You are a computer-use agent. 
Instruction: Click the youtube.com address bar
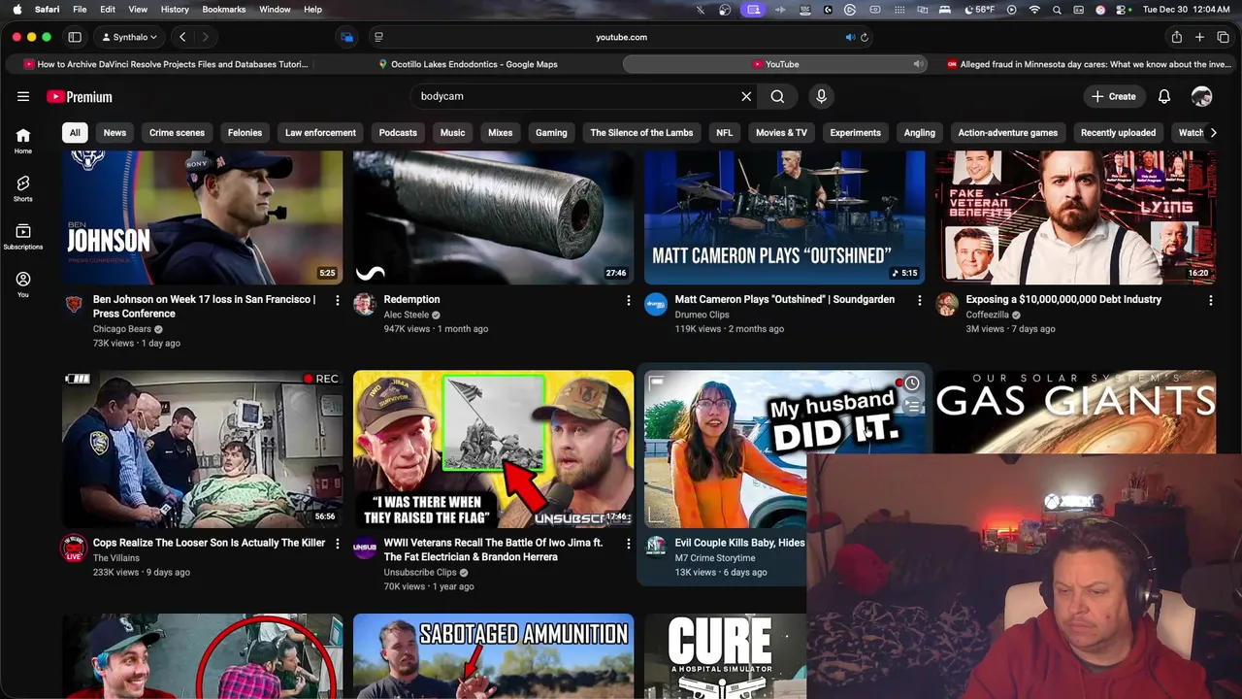[621, 37]
